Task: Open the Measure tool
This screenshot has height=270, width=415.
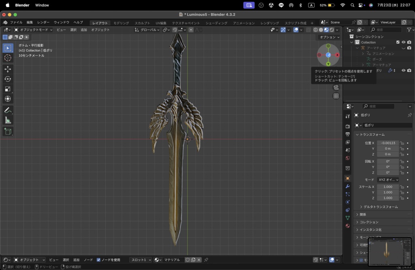Action: 8,120
